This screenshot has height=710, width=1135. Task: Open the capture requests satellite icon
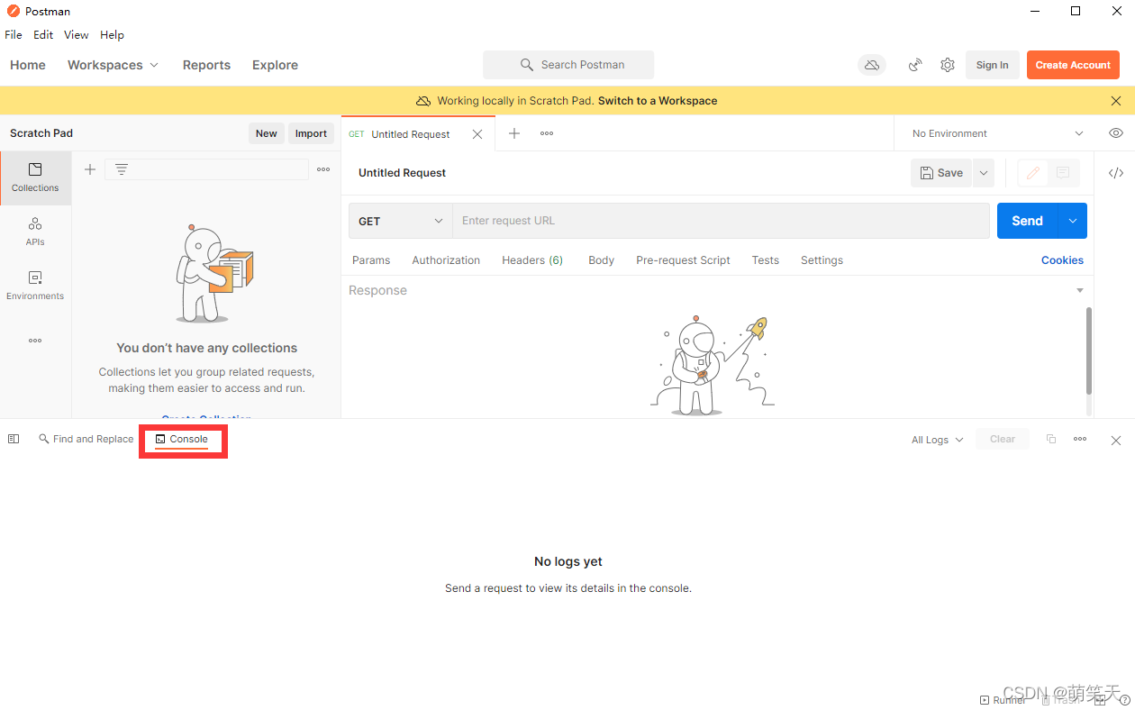(x=915, y=65)
